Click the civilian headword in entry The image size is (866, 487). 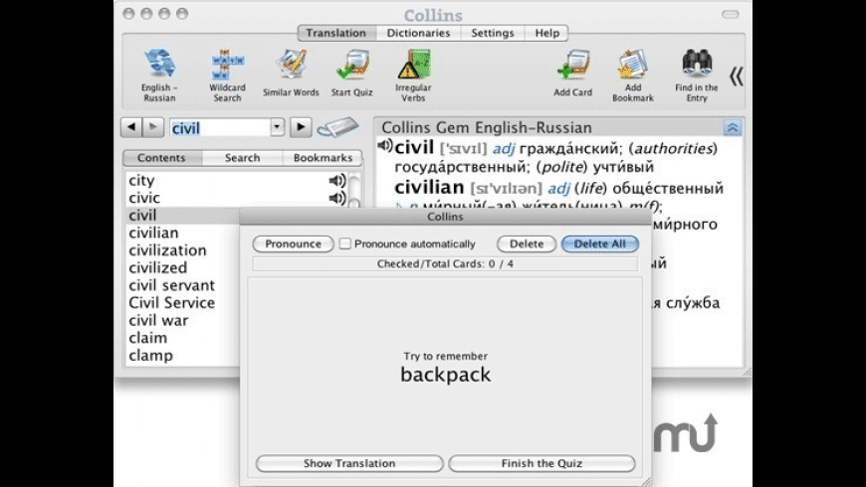coord(429,188)
